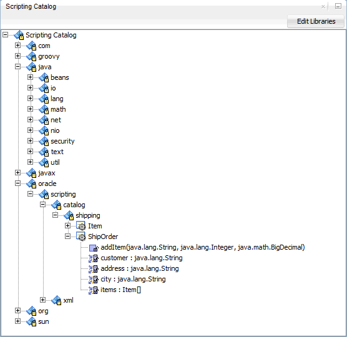This screenshot has height=337, width=347.
Task: Expand the sun package node
Action: click(17, 321)
